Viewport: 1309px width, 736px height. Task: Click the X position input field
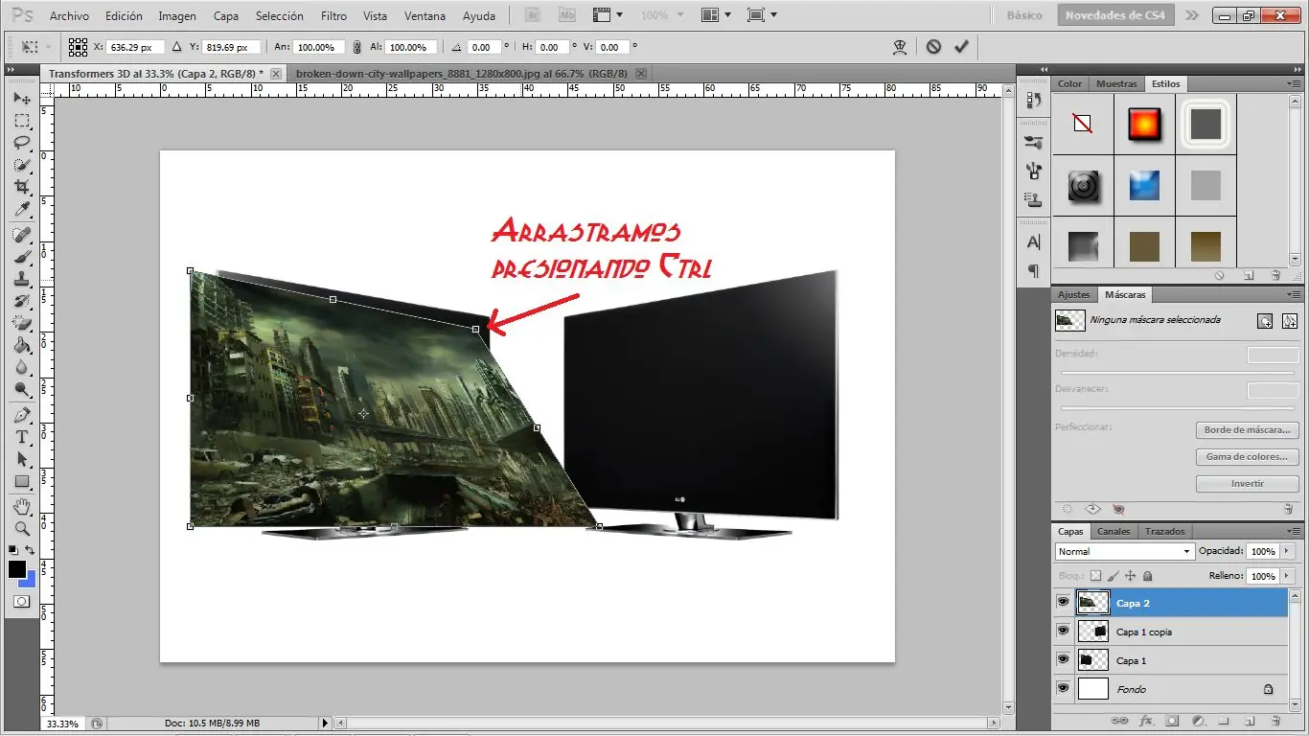coord(135,47)
